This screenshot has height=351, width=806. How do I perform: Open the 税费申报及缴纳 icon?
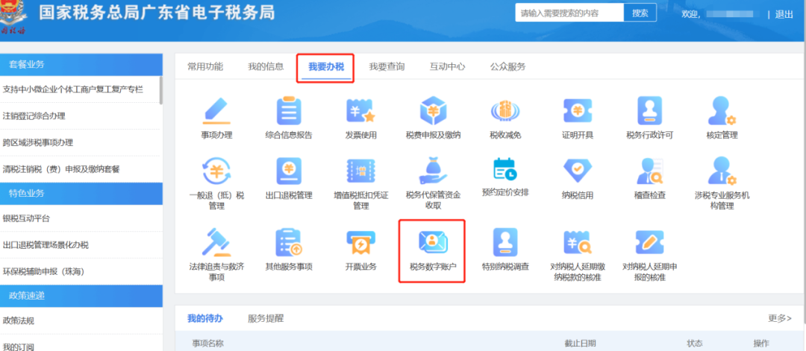tap(433, 111)
